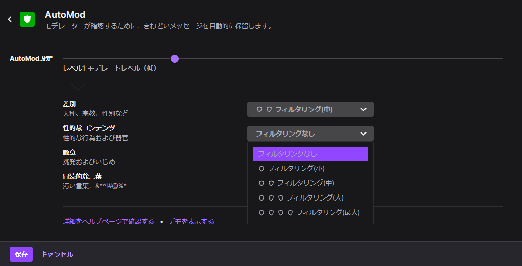This screenshot has width=522, height=266.
Task: Select the フィルタリング(最大) option
Action: [328, 212]
